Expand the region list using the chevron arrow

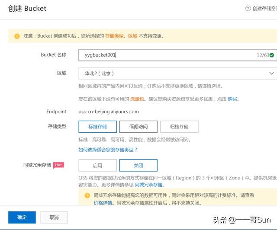click(271, 73)
